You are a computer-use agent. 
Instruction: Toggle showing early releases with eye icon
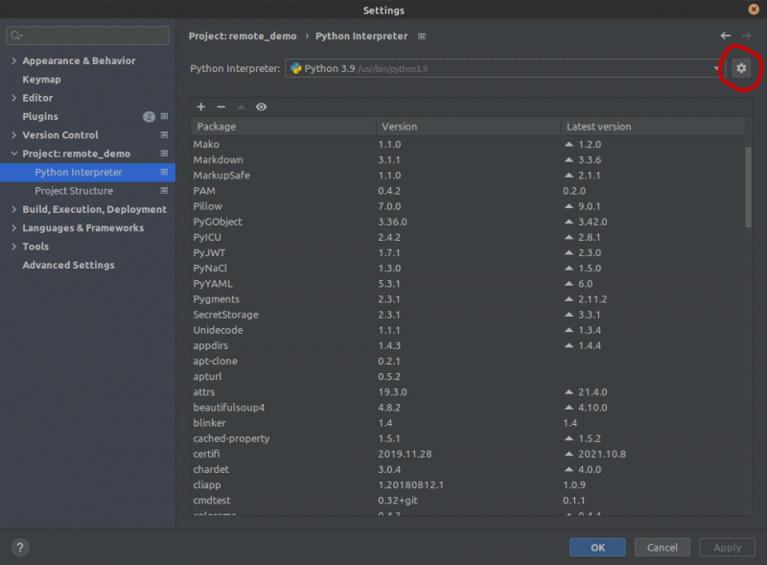coord(261,106)
